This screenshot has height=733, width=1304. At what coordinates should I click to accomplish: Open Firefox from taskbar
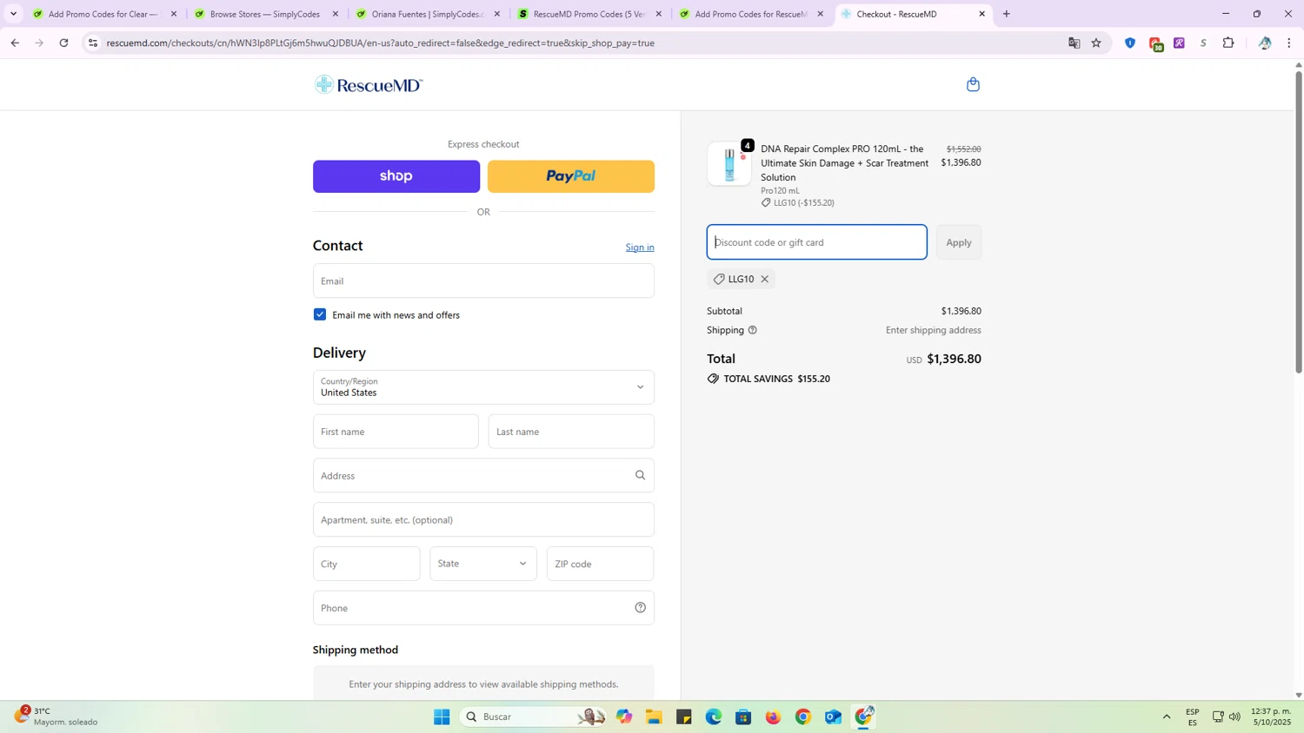coord(773,716)
